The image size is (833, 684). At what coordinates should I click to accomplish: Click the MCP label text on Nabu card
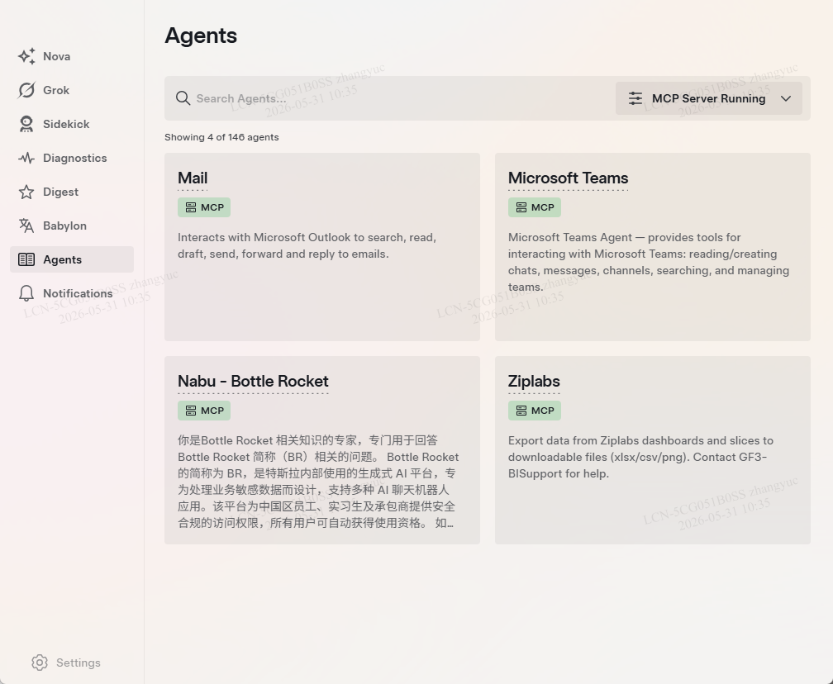pyautogui.click(x=212, y=411)
